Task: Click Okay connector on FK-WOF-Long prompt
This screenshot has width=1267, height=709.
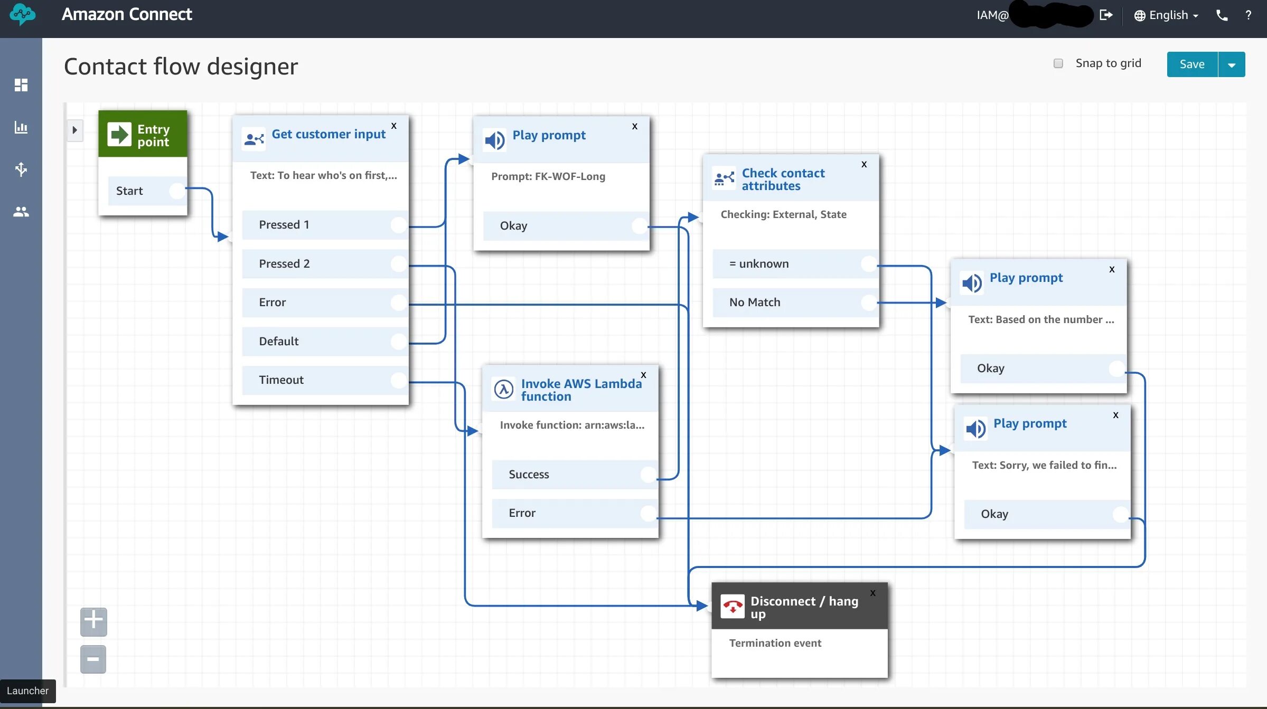Action: coord(640,226)
